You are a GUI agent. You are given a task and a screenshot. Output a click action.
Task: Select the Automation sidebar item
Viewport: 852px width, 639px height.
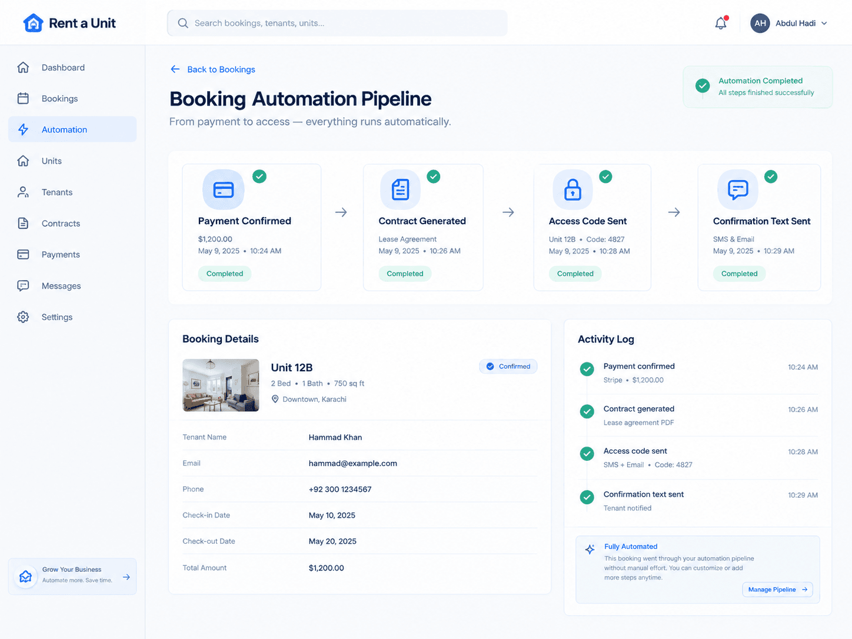coord(72,129)
